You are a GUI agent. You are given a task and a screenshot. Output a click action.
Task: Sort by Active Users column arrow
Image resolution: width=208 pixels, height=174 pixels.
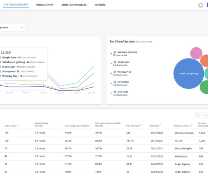pos(18,126)
